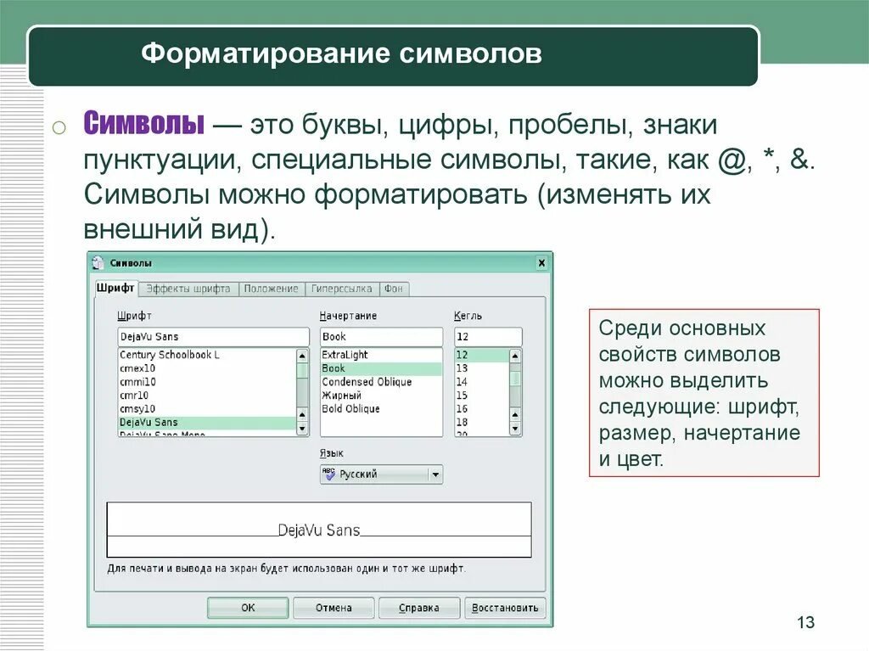Choose Book typeface style in list
This screenshot has width=869, height=651.
tap(381, 368)
